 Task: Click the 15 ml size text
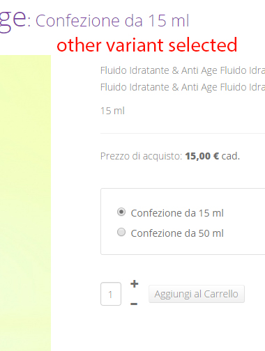tap(112, 111)
